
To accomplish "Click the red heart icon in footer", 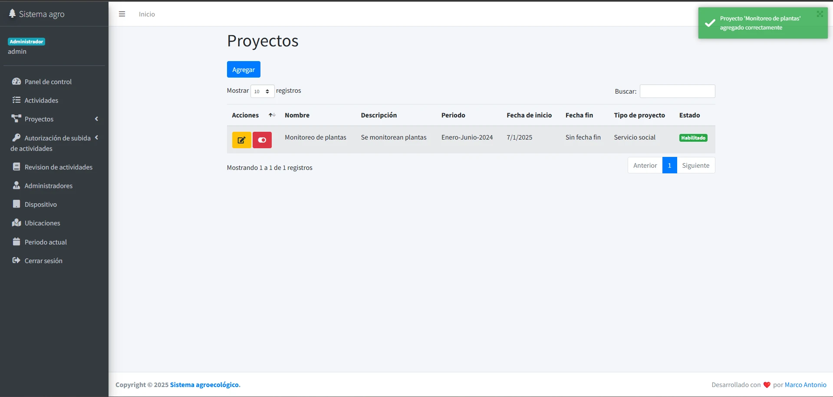I will click(767, 385).
